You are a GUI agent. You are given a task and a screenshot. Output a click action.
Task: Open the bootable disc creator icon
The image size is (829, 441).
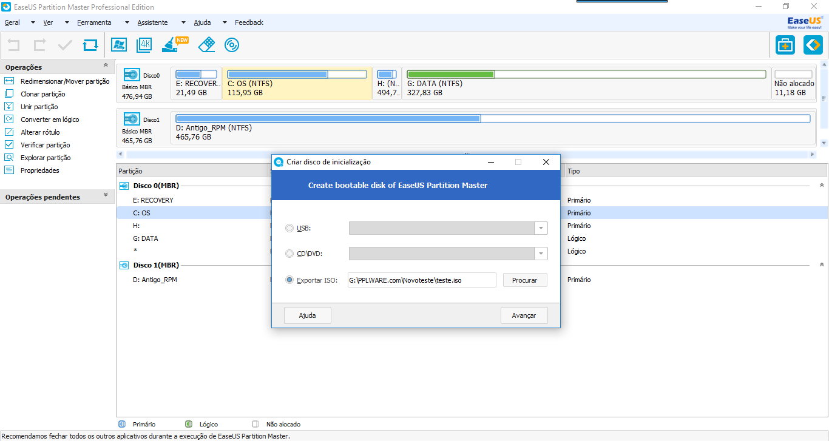tap(232, 45)
